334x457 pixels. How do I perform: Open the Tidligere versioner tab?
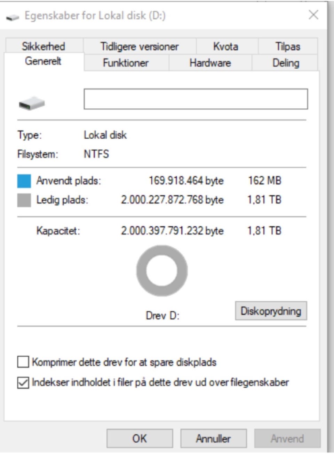click(140, 46)
